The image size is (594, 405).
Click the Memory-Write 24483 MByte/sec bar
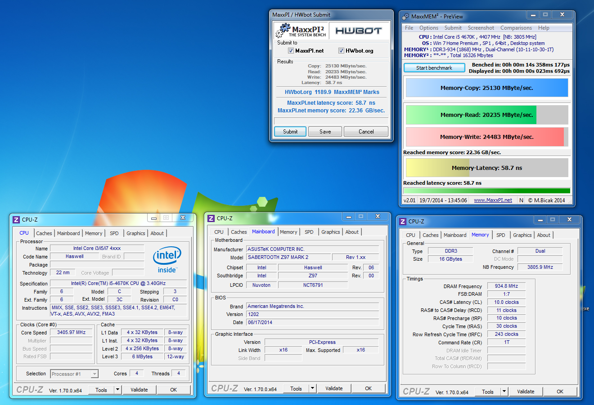pos(487,137)
